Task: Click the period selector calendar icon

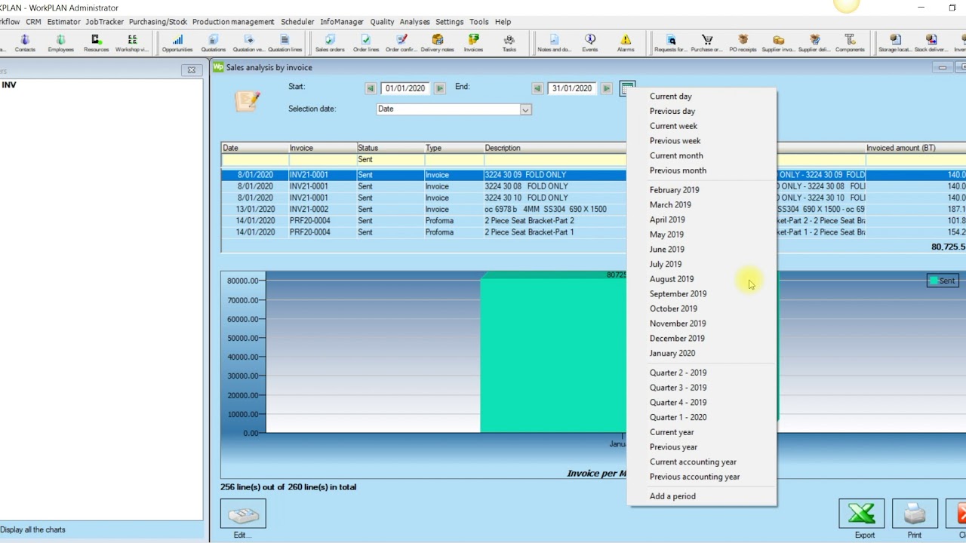Action: click(x=627, y=88)
